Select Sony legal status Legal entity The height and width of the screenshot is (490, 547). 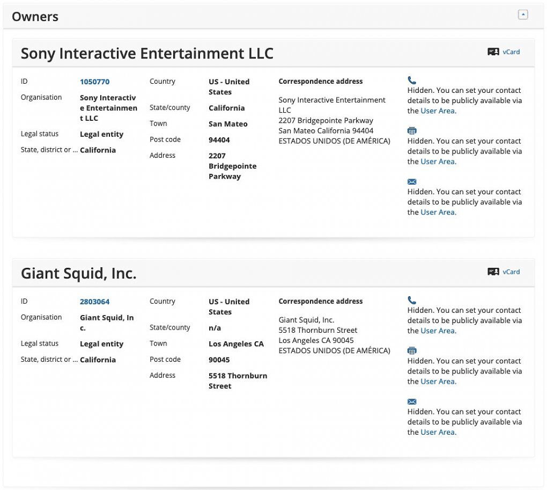click(x=101, y=134)
